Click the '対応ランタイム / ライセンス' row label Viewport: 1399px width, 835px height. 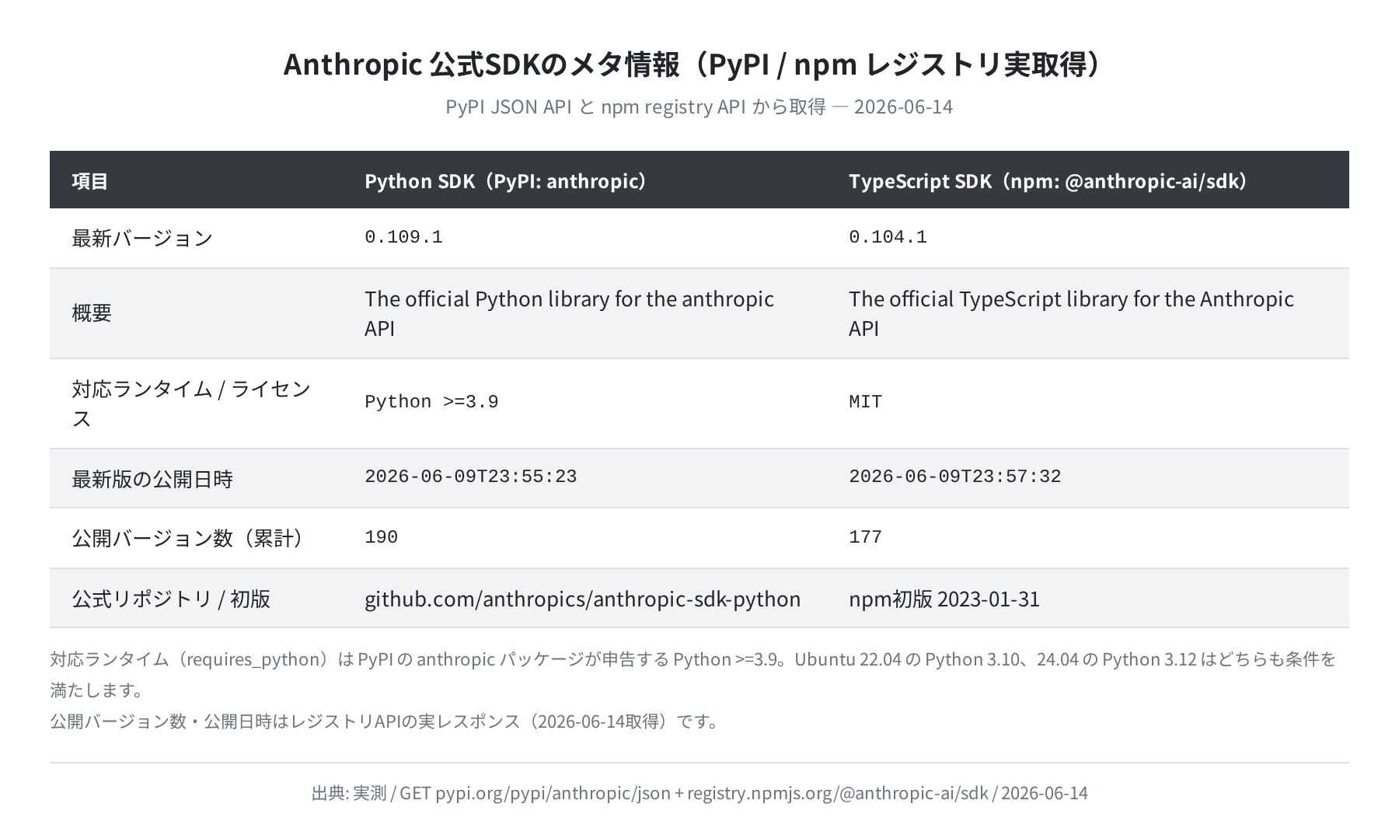pos(191,404)
